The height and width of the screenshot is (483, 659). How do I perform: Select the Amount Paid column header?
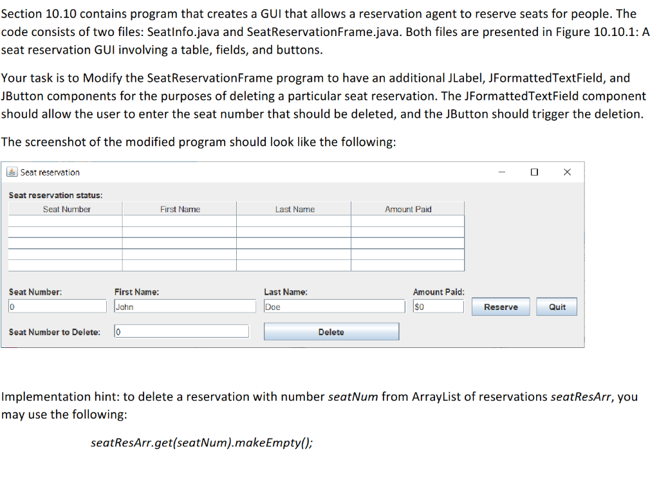(407, 208)
